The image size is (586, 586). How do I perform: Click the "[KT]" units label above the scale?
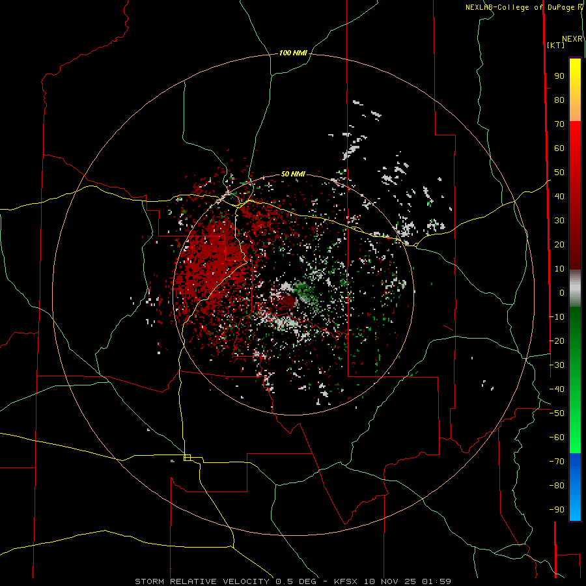point(556,45)
